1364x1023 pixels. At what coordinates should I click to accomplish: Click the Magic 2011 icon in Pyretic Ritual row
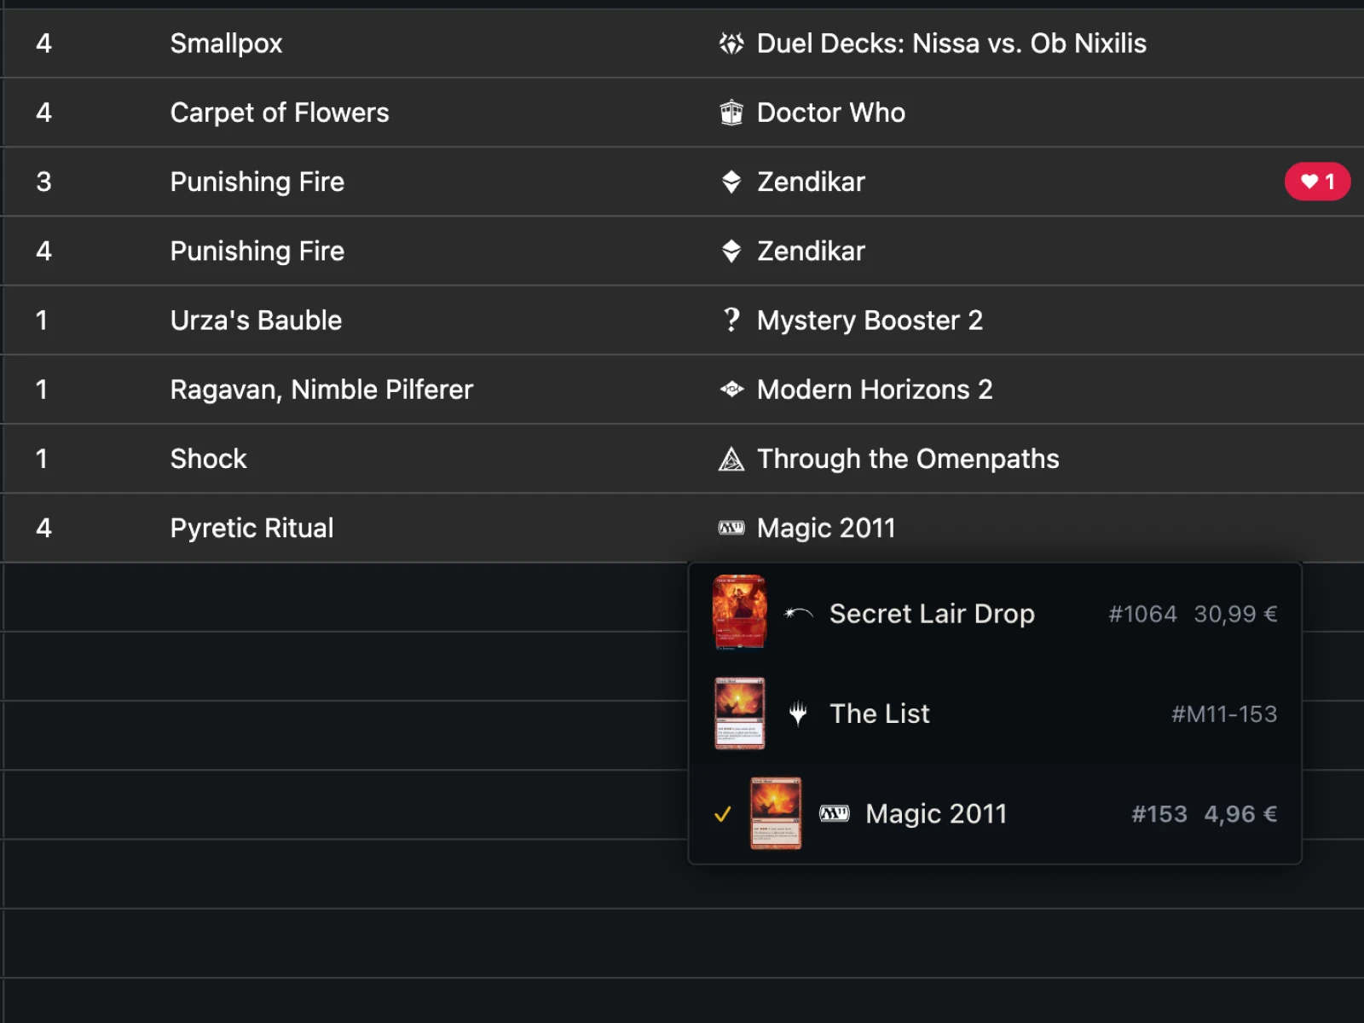(731, 529)
